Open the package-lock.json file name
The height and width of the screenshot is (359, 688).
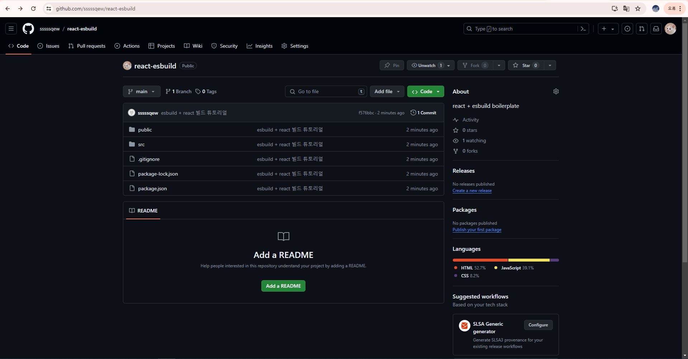click(158, 174)
